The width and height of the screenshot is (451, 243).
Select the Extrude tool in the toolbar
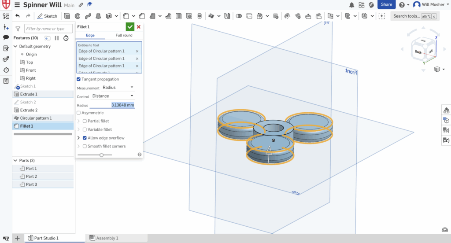(67, 16)
